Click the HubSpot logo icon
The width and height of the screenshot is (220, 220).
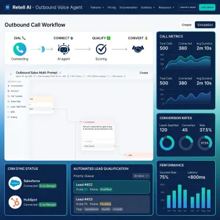(15, 202)
